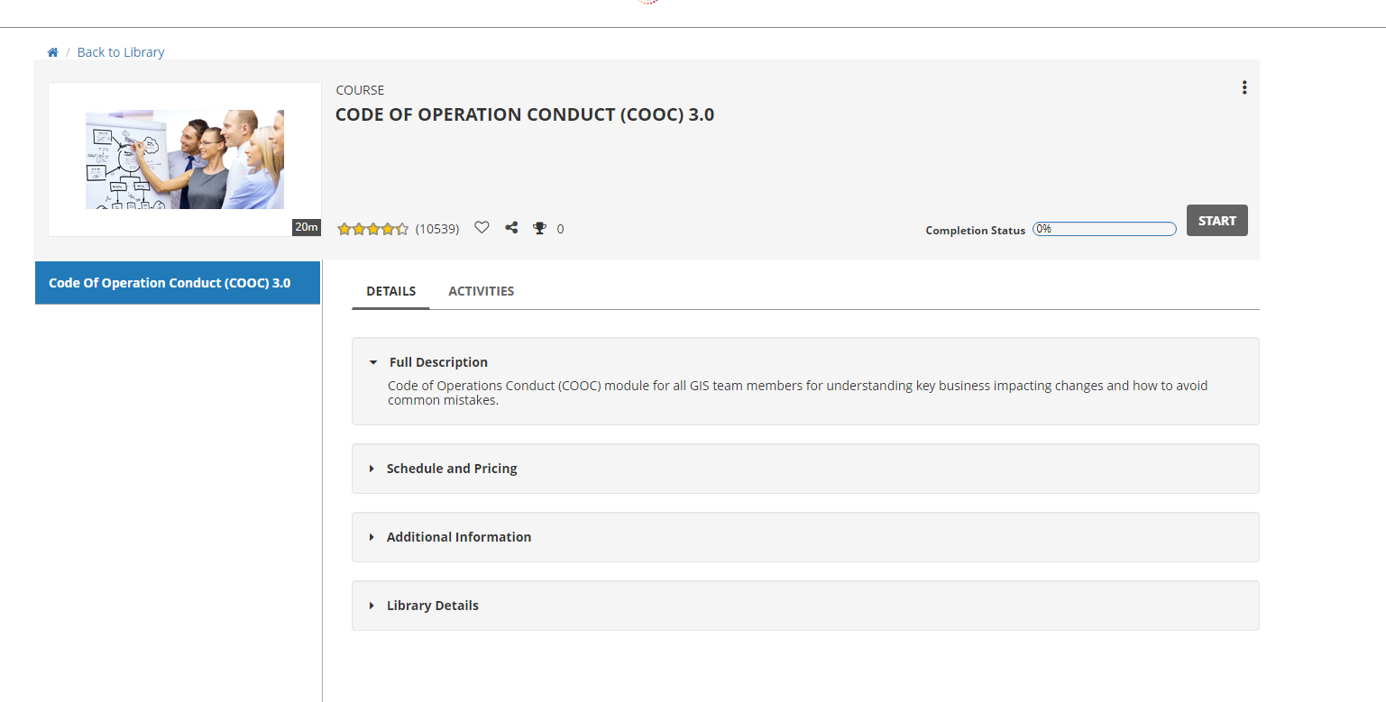Select the third star in the rating

click(373, 229)
